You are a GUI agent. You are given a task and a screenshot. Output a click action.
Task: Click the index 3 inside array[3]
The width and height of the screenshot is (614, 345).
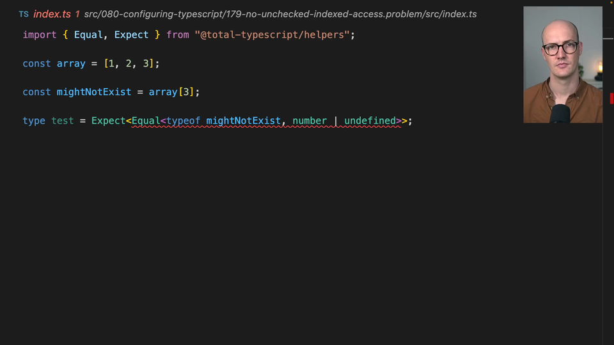186,92
